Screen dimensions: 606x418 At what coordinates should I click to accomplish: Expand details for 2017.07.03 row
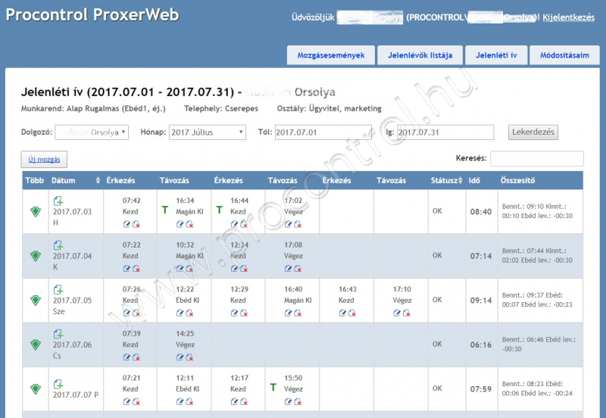pos(36,211)
